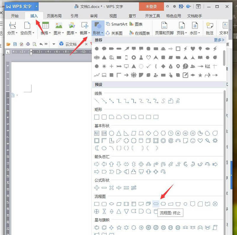This screenshot has width=237, height=235.
Task: Open the 开始 ribbon tab
Action: [15, 16]
